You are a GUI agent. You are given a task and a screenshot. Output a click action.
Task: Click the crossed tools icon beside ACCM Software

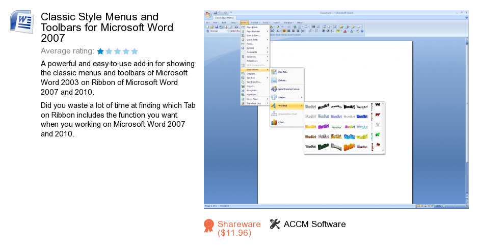pyautogui.click(x=275, y=224)
